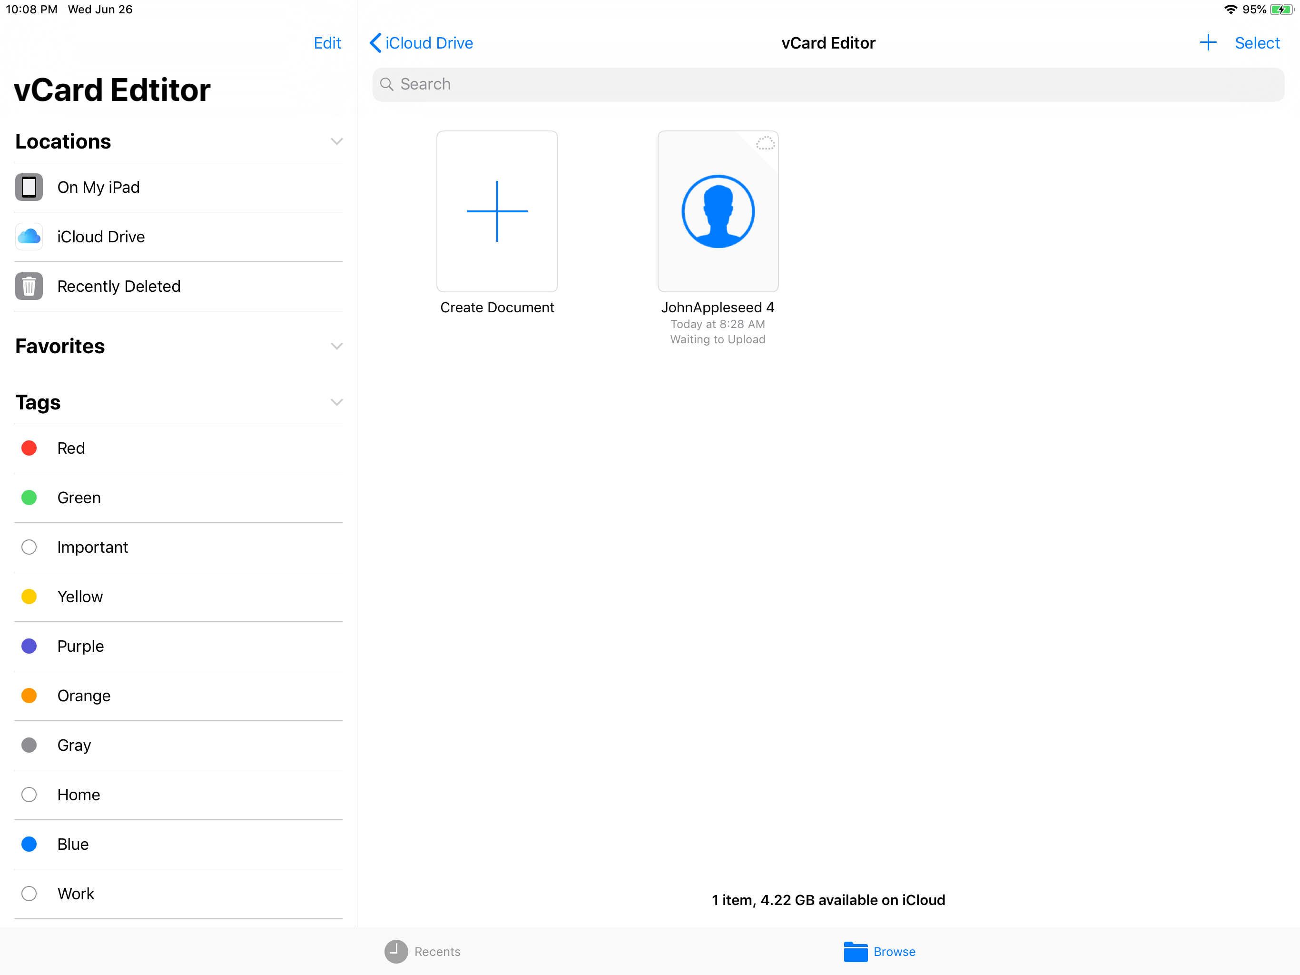Click the Orange tag label
Screen dimensions: 1300x975
point(83,696)
